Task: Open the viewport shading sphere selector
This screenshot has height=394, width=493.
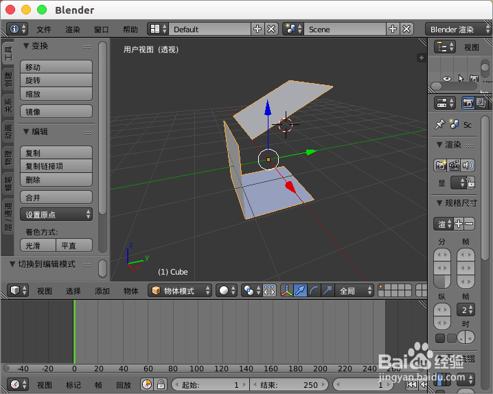Action: pos(226,290)
